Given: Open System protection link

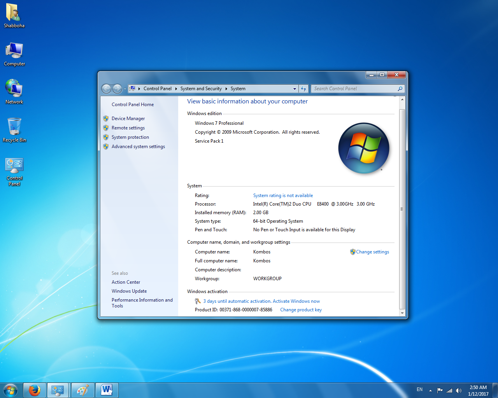Looking at the screenshot, I should point(130,137).
